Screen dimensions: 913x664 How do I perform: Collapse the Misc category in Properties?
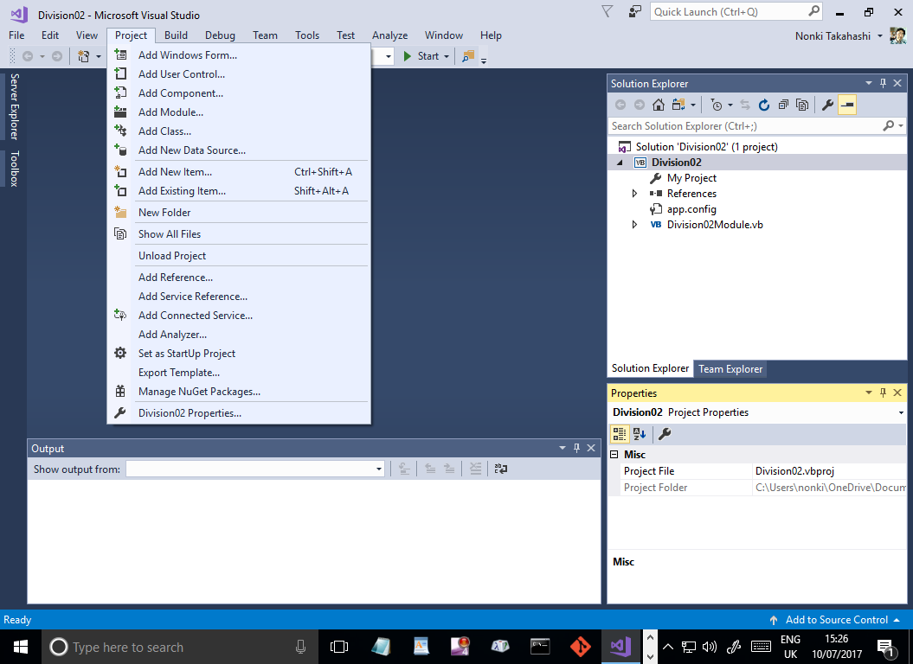point(614,455)
